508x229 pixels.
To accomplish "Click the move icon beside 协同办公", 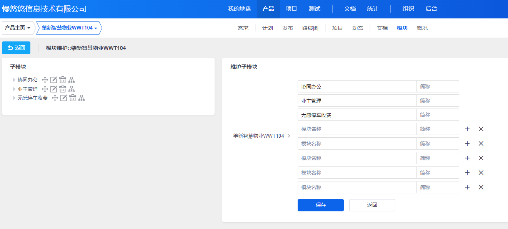I will pyautogui.click(x=45, y=80).
